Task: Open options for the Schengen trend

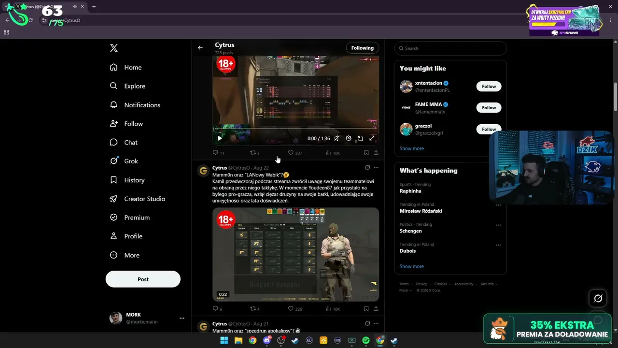Action: [x=498, y=225]
